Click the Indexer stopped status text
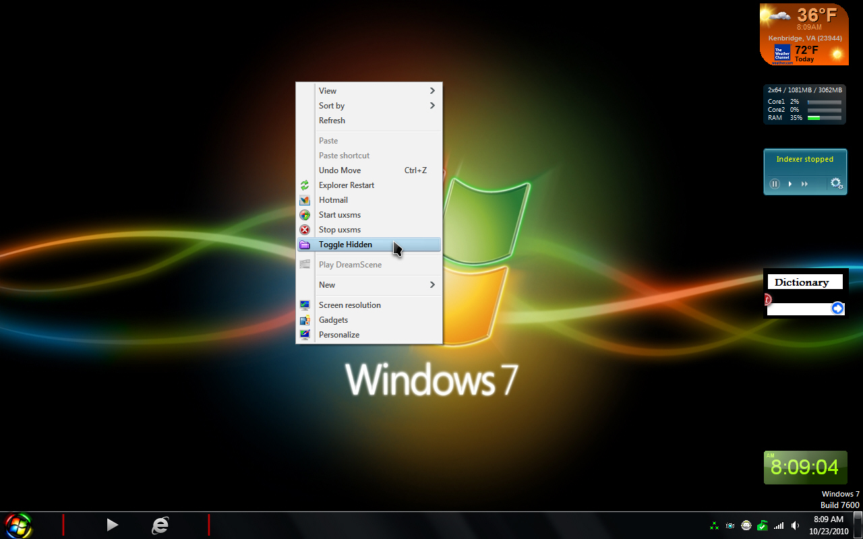This screenshot has height=539, width=863. (805, 160)
